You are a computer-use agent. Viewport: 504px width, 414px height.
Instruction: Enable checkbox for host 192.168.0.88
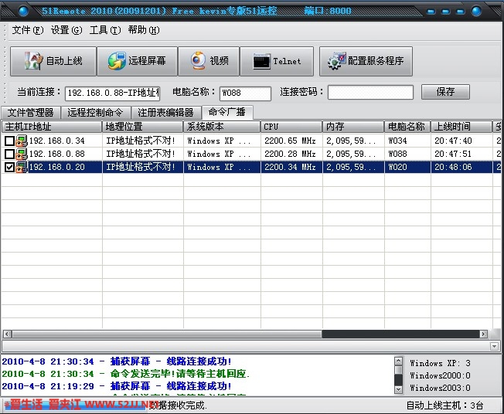pyautogui.click(x=9, y=154)
